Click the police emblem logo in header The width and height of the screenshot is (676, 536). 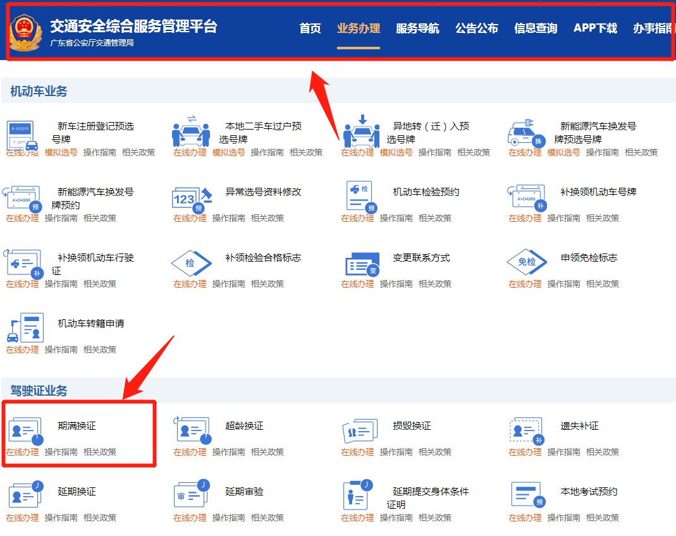tap(25, 32)
